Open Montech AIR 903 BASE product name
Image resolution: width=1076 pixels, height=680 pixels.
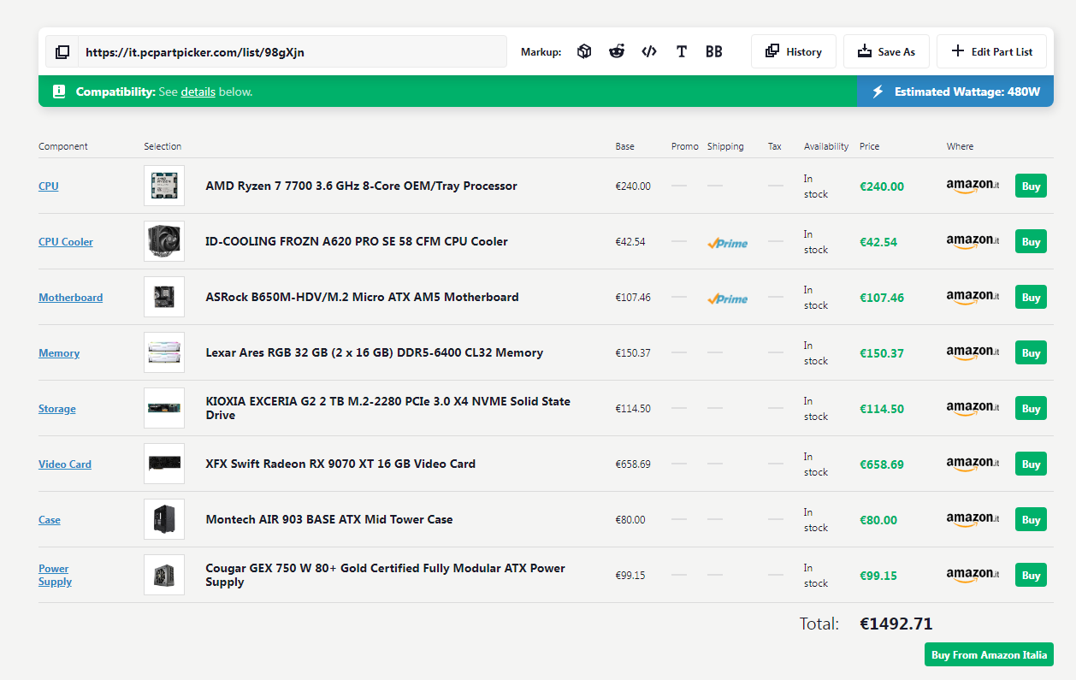[x=329, y=519]
